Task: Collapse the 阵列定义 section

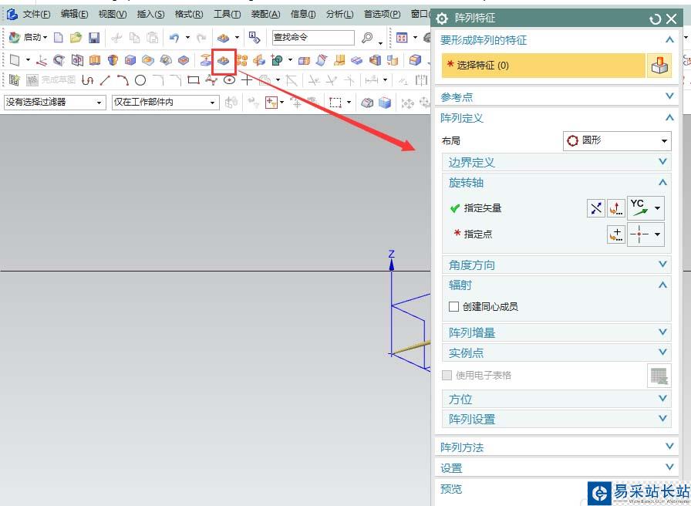Action: click(x=557, y=118)
